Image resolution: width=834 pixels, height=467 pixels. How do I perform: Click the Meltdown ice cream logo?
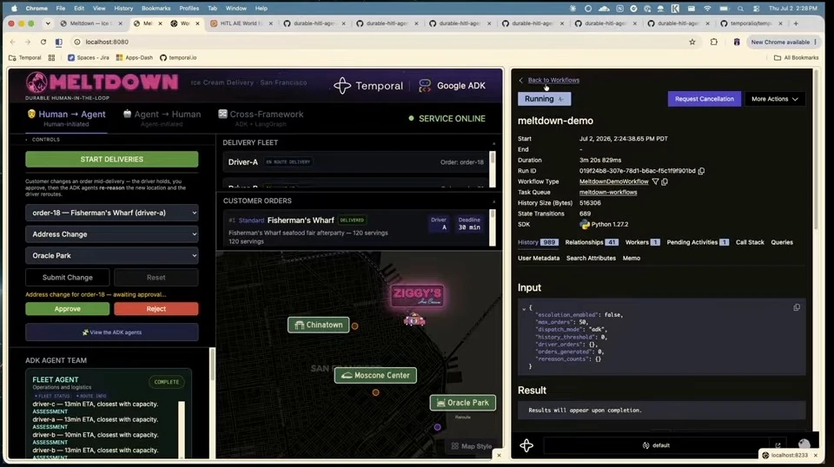tap(36, 82)
